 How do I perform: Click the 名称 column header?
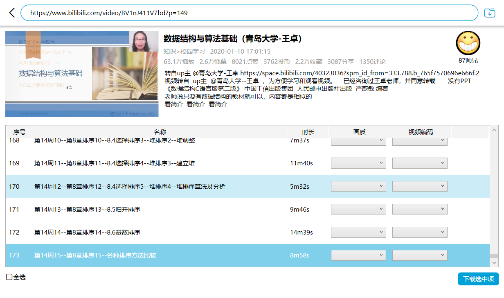click(160, 132)
